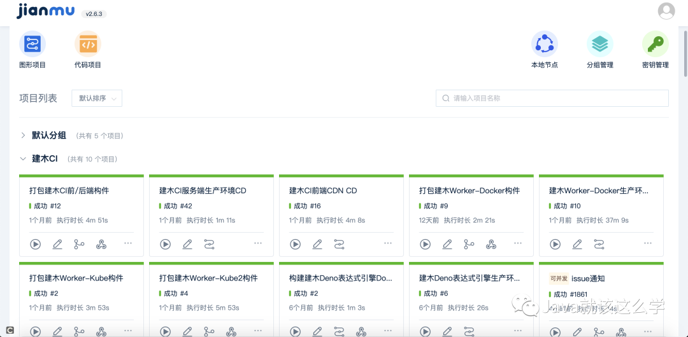Click 成功 #16 status text
The image size is (688, 337).
[x=307, y=206]
